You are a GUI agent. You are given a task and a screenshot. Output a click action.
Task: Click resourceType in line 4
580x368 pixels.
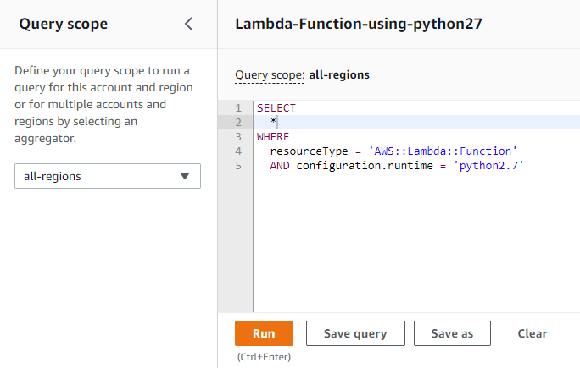click(309, 151)
